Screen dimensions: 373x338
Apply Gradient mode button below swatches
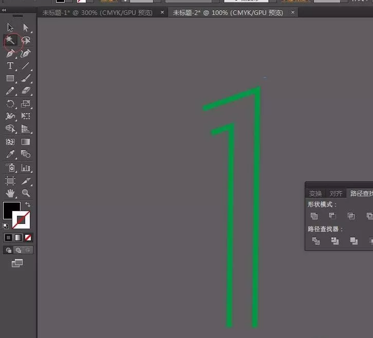point(18,238)
